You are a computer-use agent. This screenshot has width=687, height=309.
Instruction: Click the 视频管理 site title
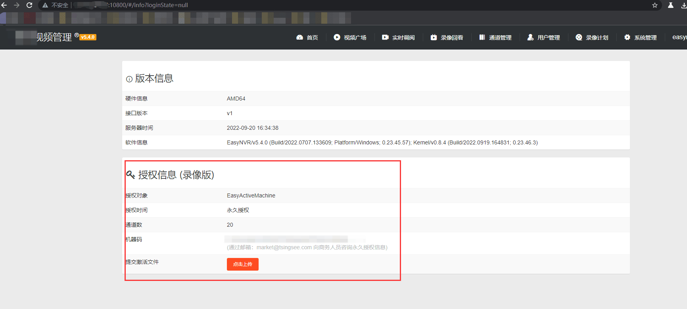pyautogui.click(x=54, y=37)
